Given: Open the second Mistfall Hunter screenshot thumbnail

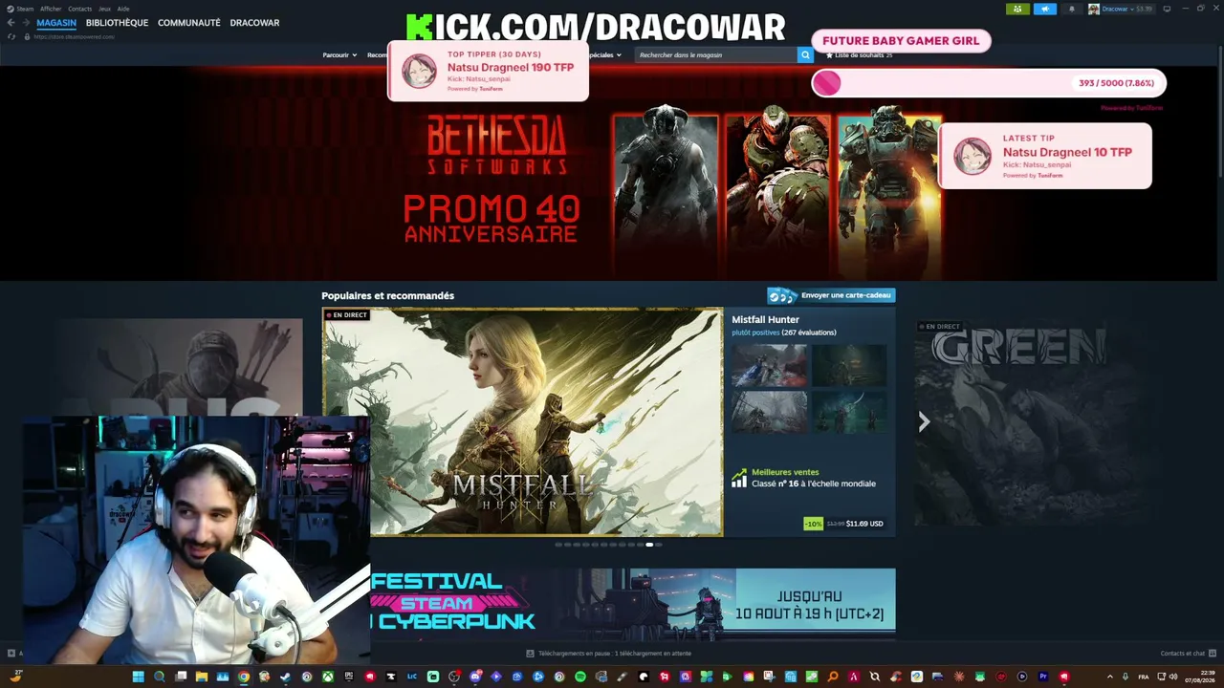Looking at the screenshot, I should [x=849, y=366].
